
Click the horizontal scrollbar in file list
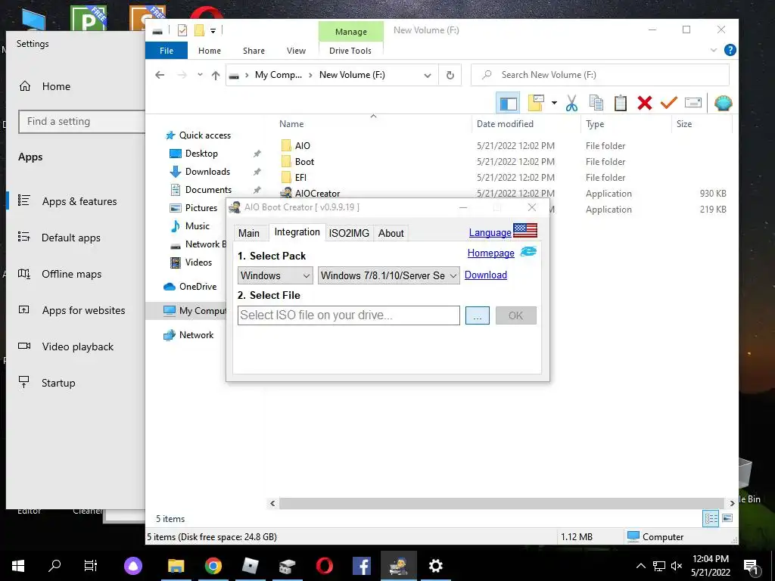[x=502, y=503]
